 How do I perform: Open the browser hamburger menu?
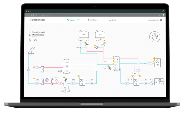[163, 15]
